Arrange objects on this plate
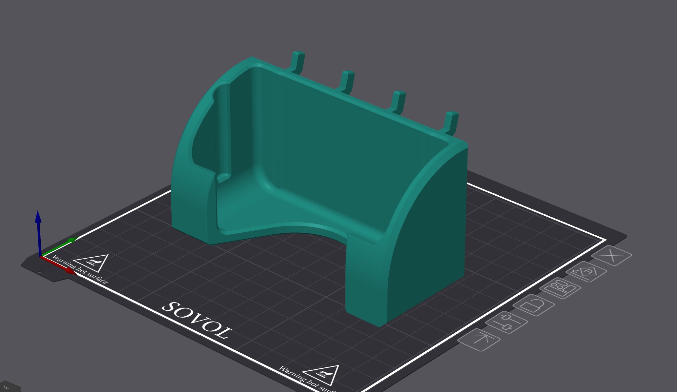This screenshot has width=677, height=392. [561, 287]
